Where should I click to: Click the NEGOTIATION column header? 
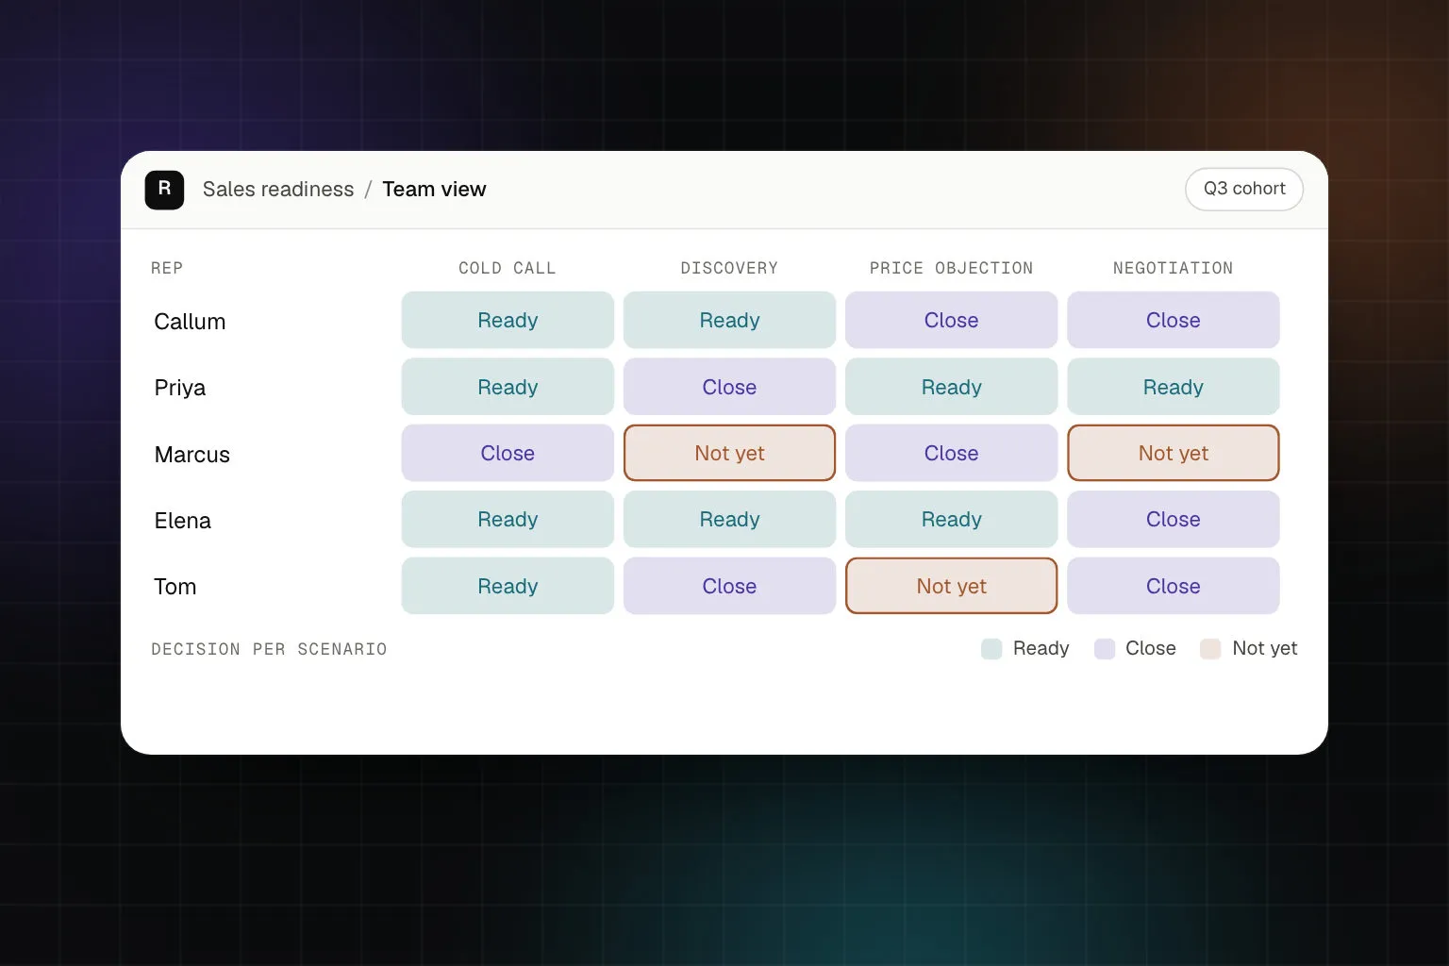click(x=1173, y=268)
